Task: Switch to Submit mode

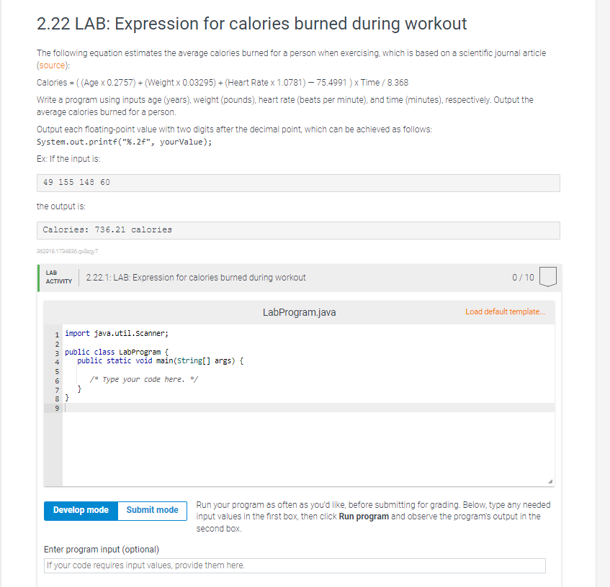Action: click(151, 510)
